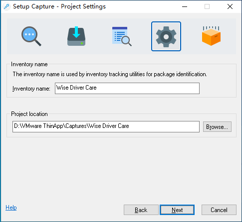The width and height of the screenshot is (242, 222).
Task: Click the "Project location" group heading
Action: click(x=29, y=114)
